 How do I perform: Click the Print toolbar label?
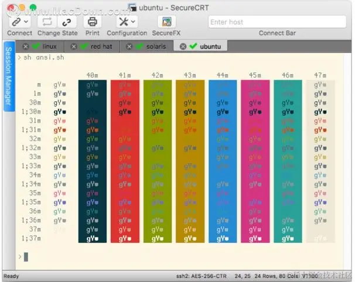93,33
